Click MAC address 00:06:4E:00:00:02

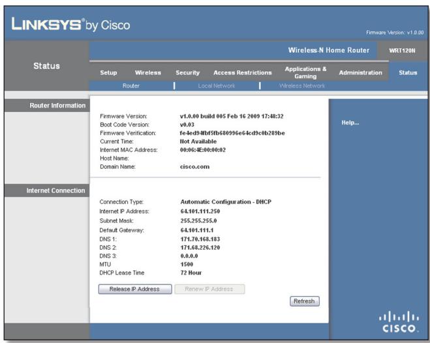coord(203,150)
